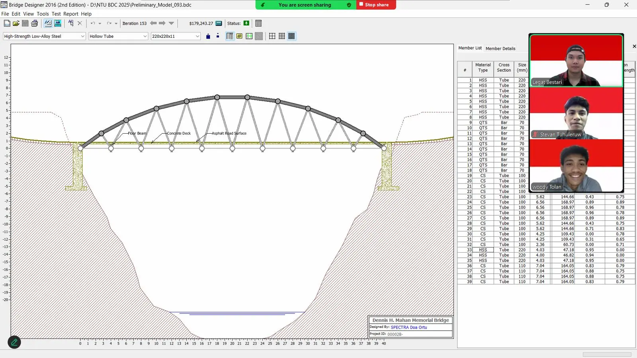
Task: Click the Open File folder icon
Action: click(x=16, y=23)
